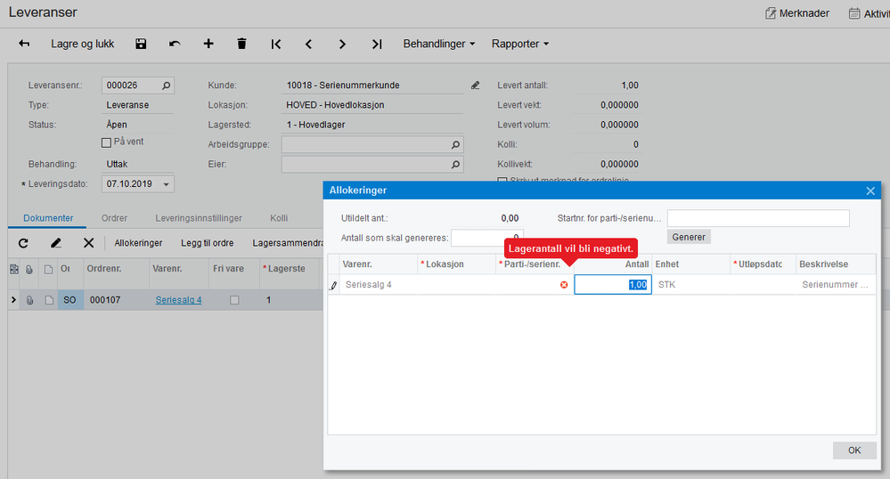890x479 pixels.
Task: Open the Behandlinger dropdown menu
Action: (x=438, y=44)
